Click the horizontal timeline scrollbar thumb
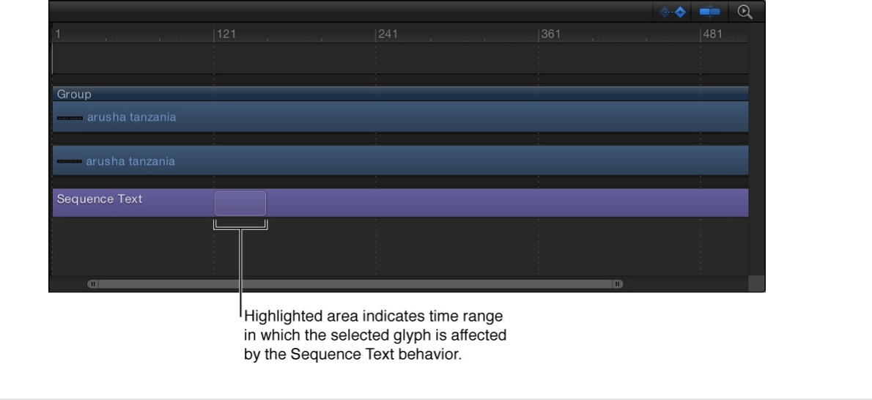Image resolution: width=872 pixels, height=400 pixels. [352, 284]
